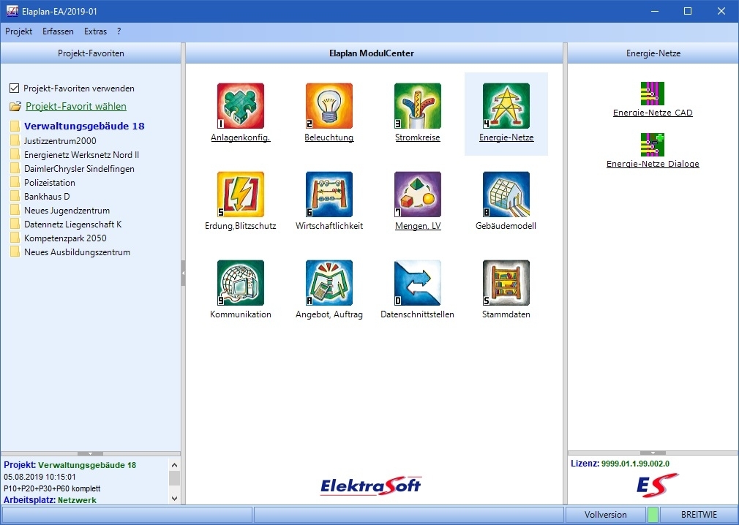Click the Beleuchtung label link

[x=329, y=137]
